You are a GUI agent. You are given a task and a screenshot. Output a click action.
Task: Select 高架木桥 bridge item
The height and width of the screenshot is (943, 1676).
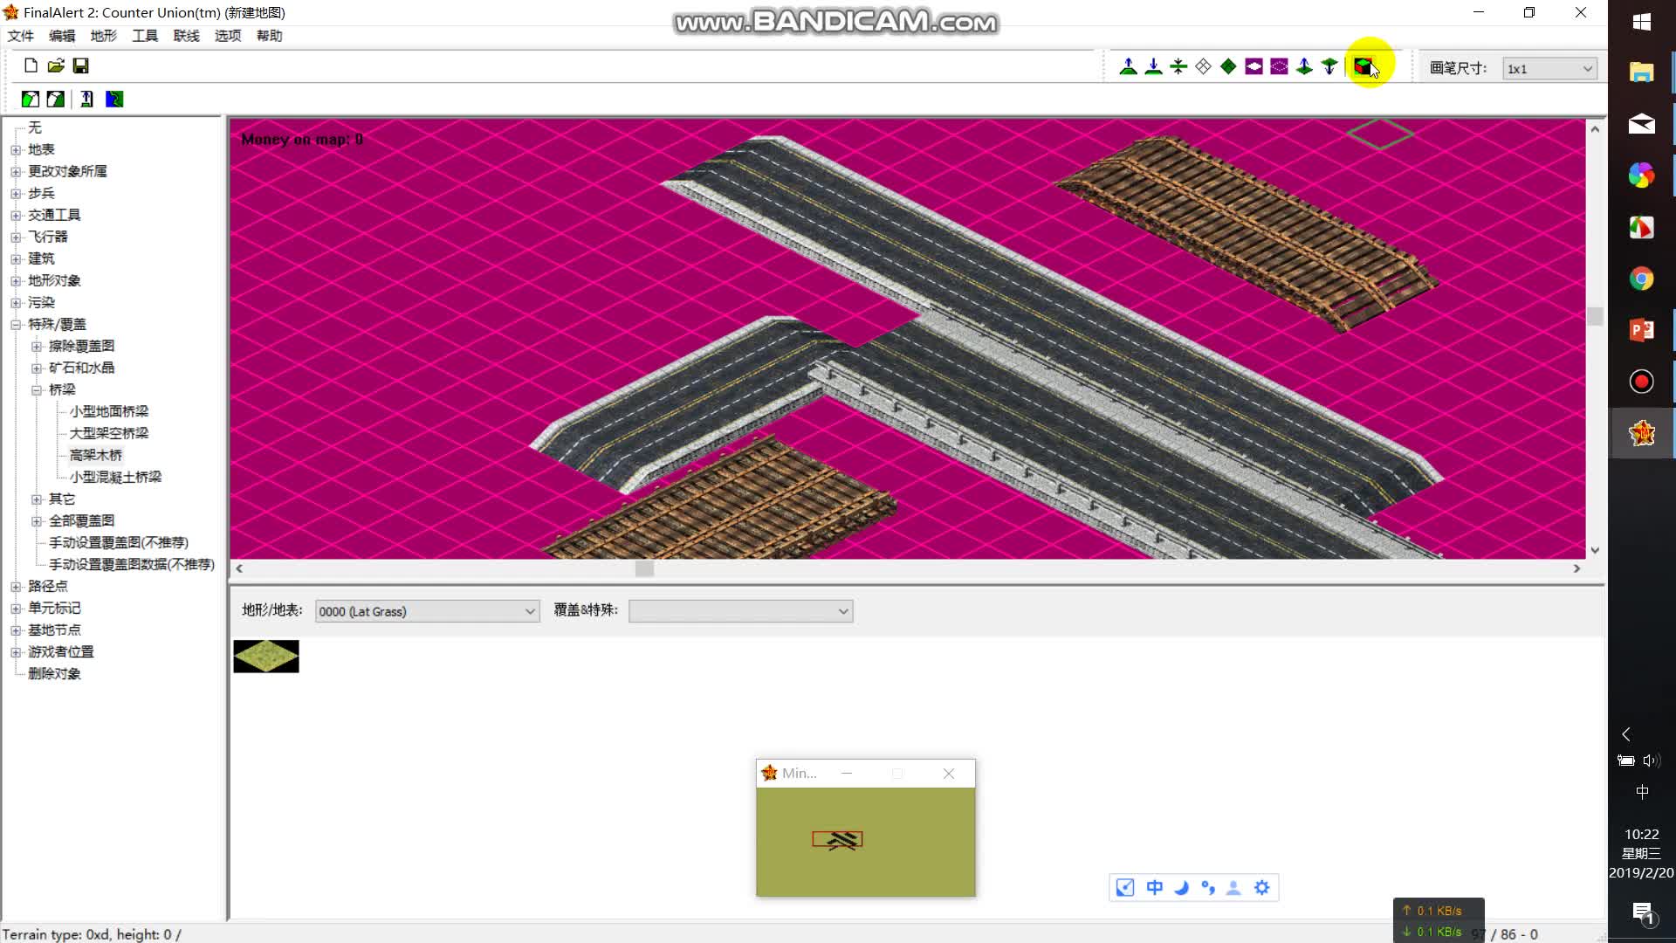pyautogui.click(x=96, y=455)
